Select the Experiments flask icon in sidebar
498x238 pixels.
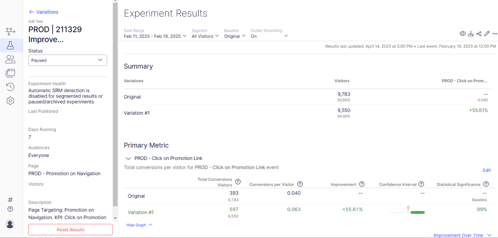pos(10,45)
